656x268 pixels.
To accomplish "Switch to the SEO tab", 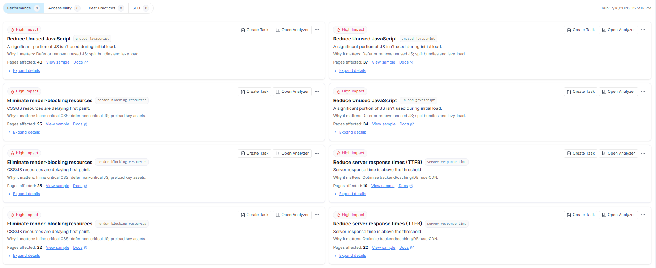I will (x=141, y=8).
